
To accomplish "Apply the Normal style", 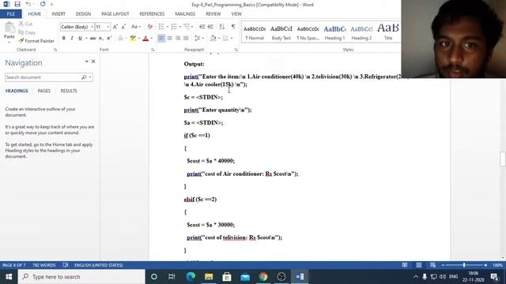I will (255, 32).
